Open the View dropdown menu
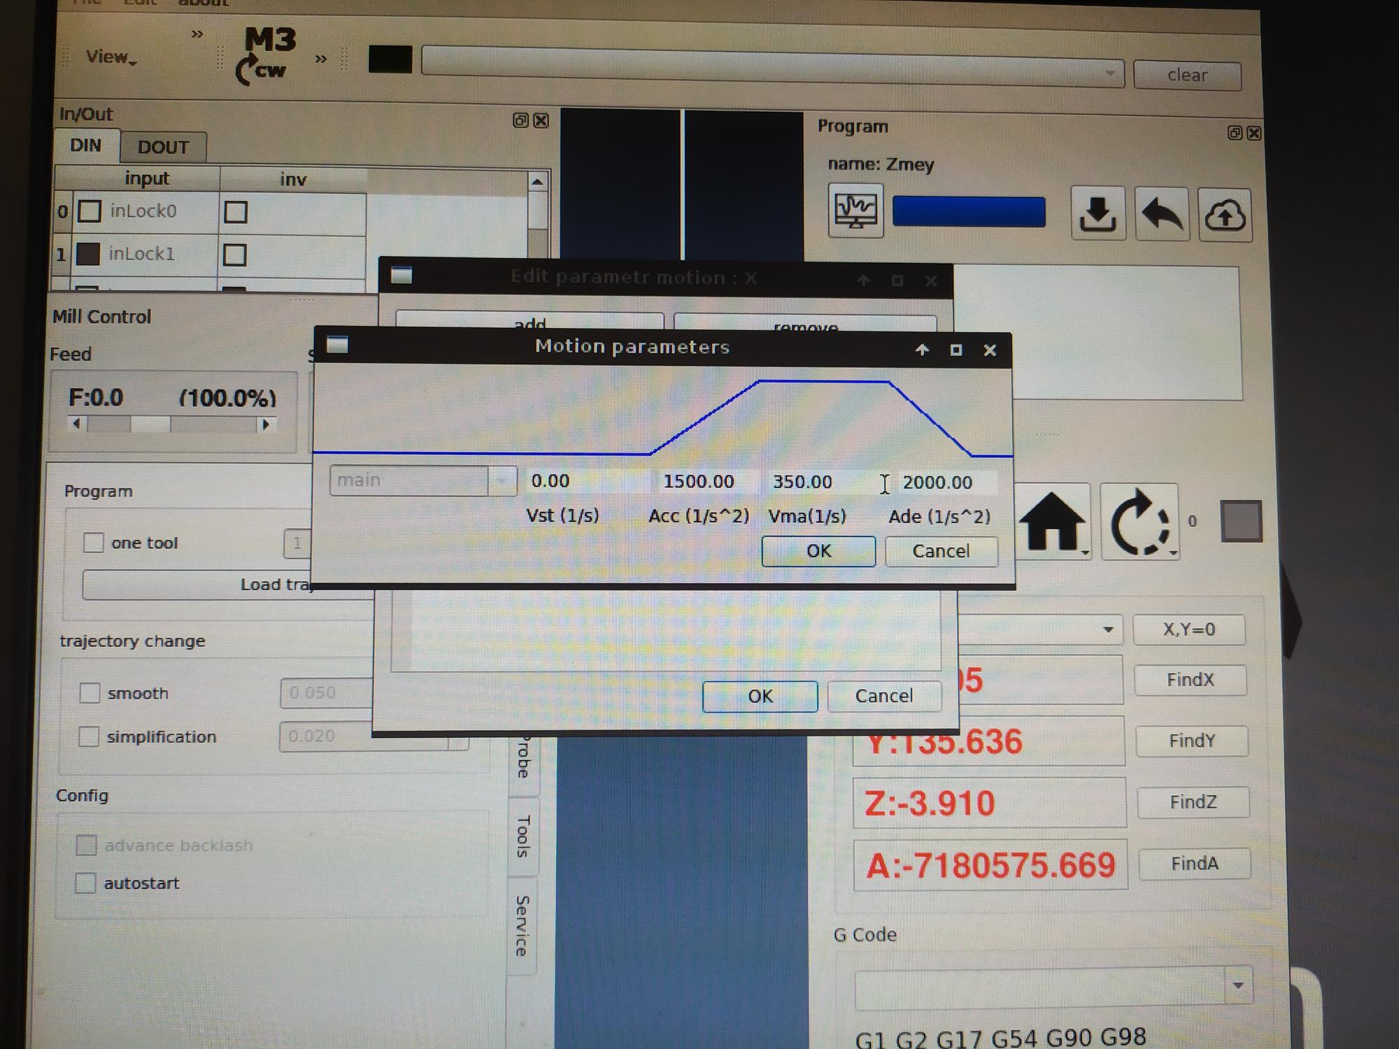The image size is (1399, 1049). point(110,57)
